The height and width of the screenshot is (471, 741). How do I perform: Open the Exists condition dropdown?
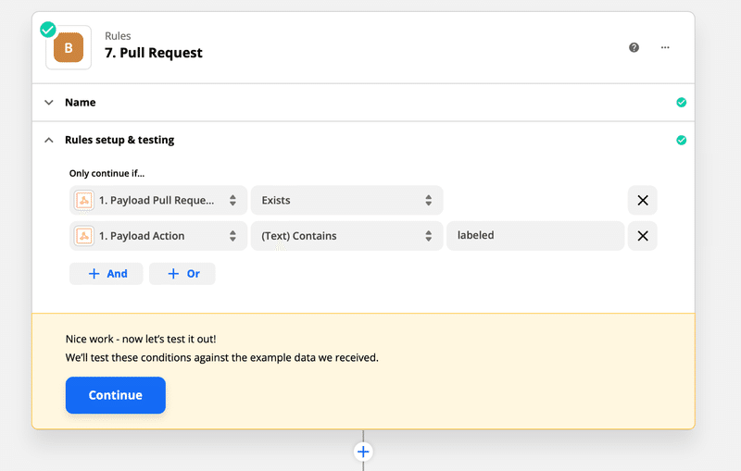(x=346, y=200)
